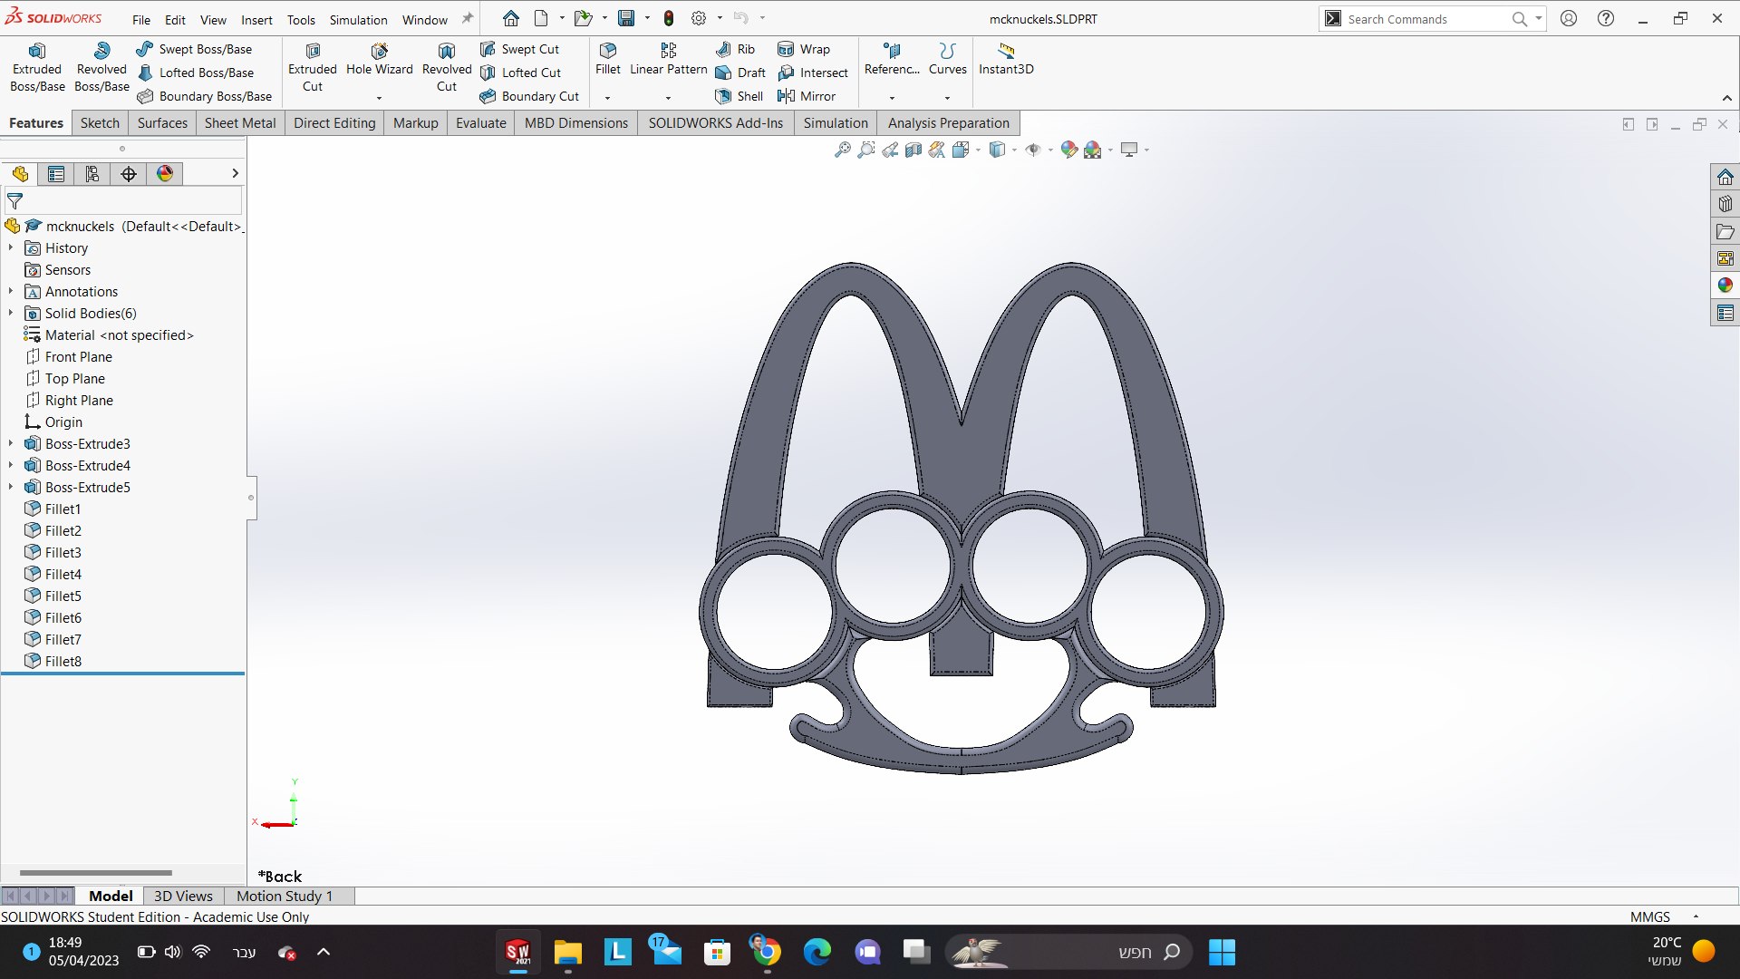
Task: Click the Zoom to Fit icon
Action: (843, 150)
